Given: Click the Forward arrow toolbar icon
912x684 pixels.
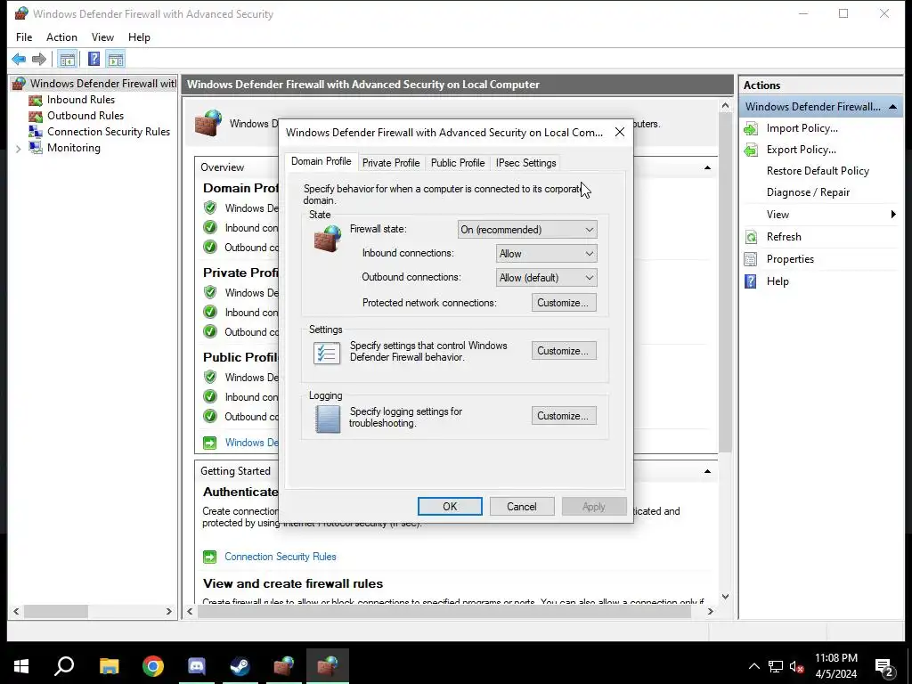Looking at the screenshot, I should pos(39,60).
